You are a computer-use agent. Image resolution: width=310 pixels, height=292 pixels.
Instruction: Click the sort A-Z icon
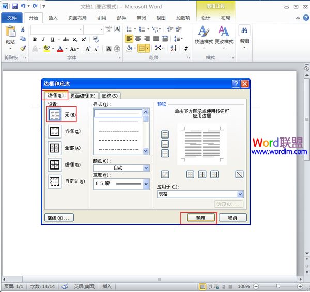[173, 48]
